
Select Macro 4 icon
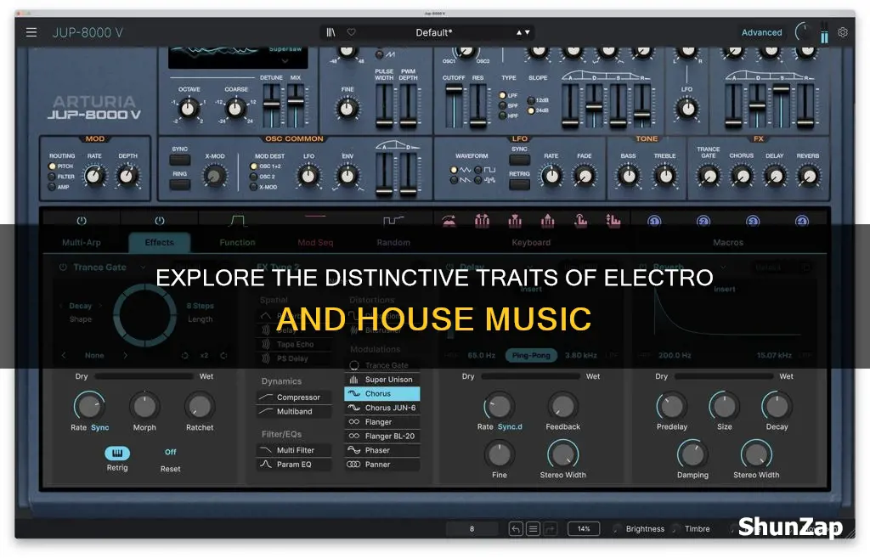click(x=802, y=222)
